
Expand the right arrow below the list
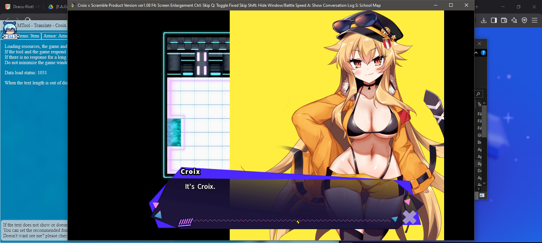(x=478, y=189)
